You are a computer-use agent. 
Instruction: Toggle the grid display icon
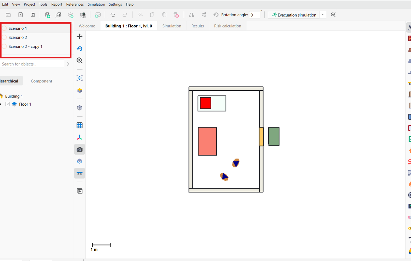[x=80, y=125]
